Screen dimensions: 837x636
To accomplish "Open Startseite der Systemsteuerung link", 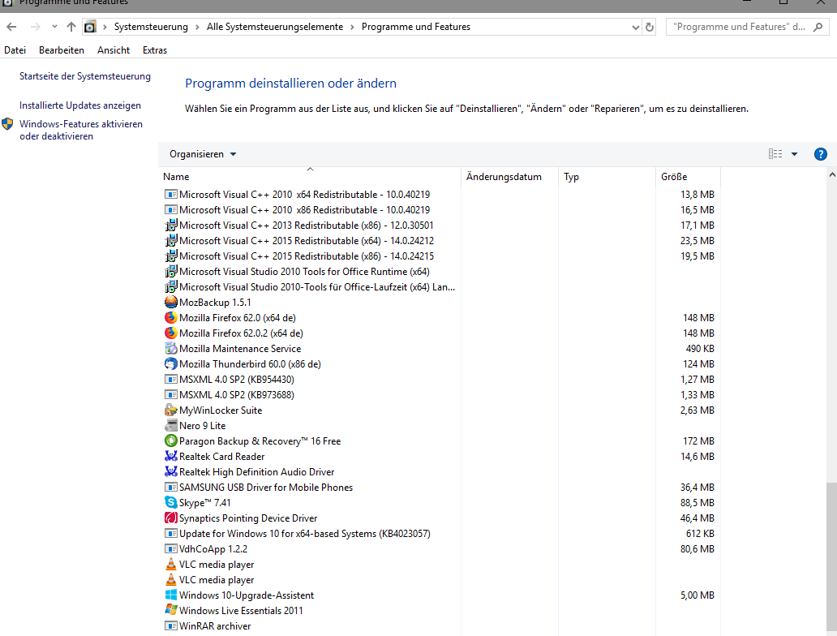I will coord(85,76).
